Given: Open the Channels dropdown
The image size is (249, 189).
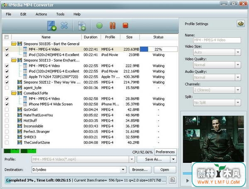Looking at the screenshot, I should (x=238, y=90).
